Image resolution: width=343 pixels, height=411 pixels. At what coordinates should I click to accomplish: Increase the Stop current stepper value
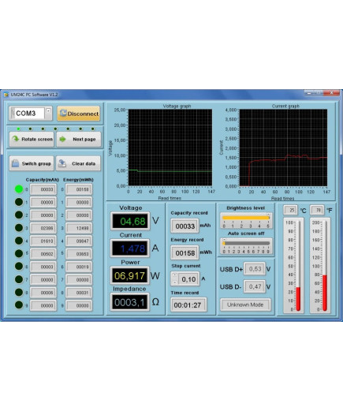(x=175, y=275)
